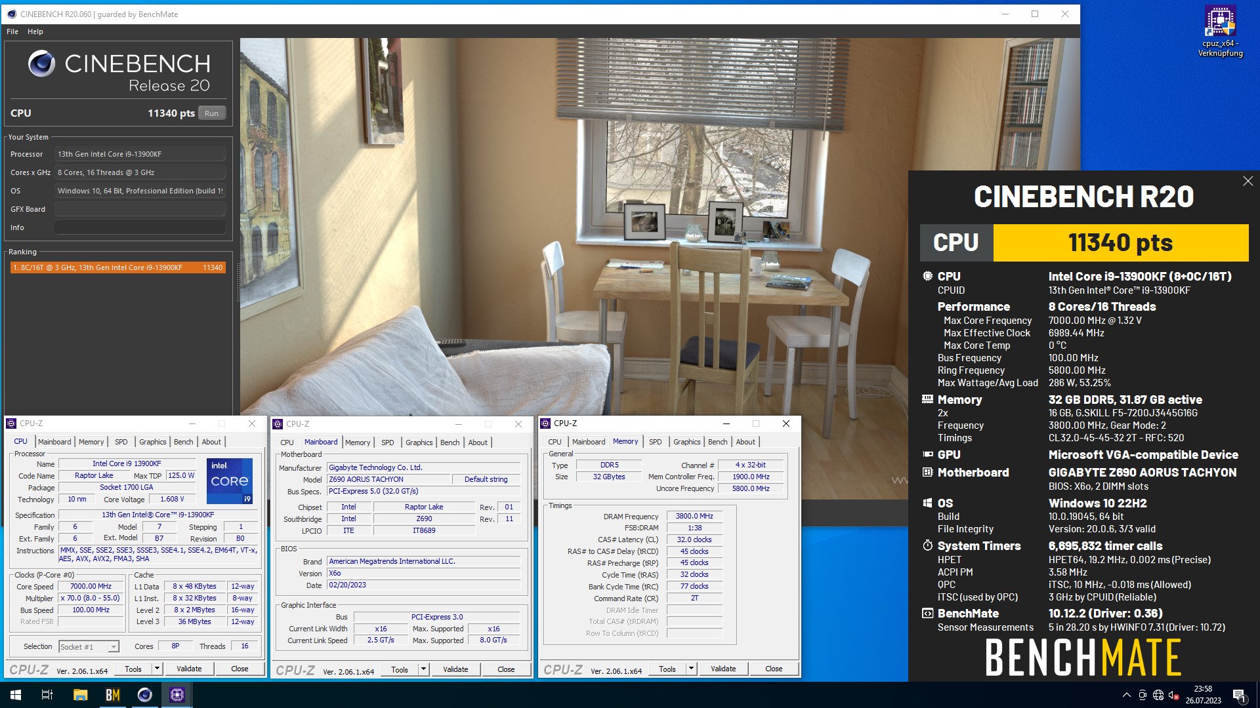Click the BenchMate version icon

click(x=927, y=613)
